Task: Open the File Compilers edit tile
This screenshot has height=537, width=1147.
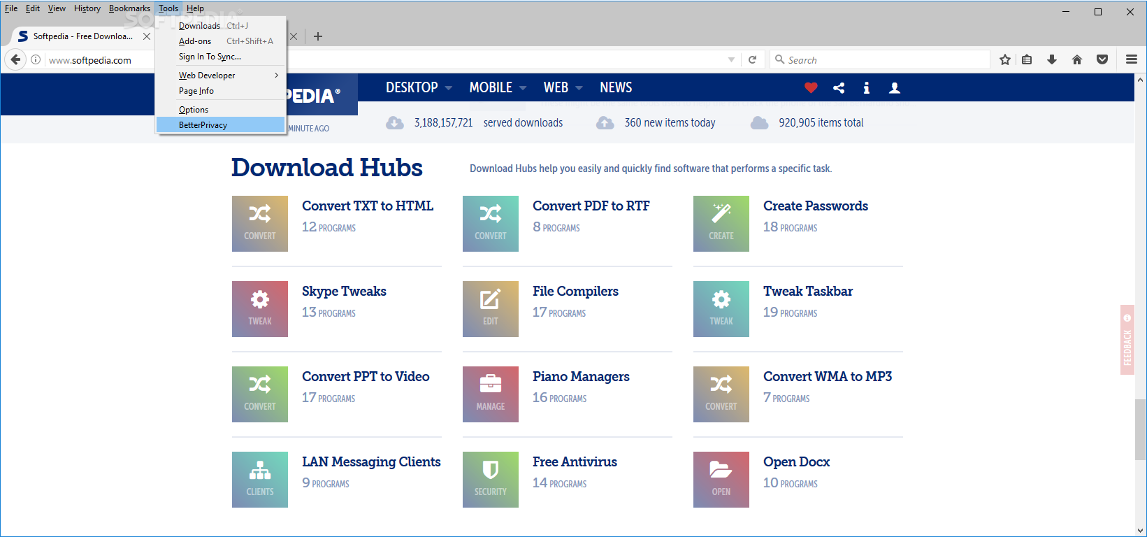Action: (491, 309)
